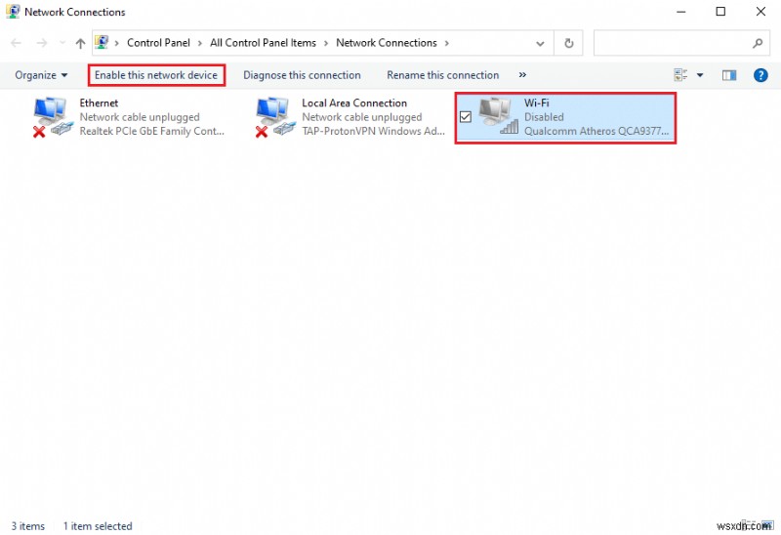
Task: Expand chevron after Network Connections breadcrumb
Action: pyautogui.click(x=447, y=43)
